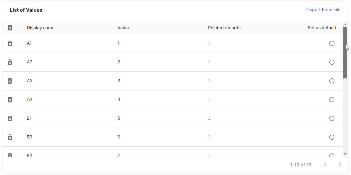Open Import From File link
The height and width of the screenshot is (175, 351).
coord(324,10)
